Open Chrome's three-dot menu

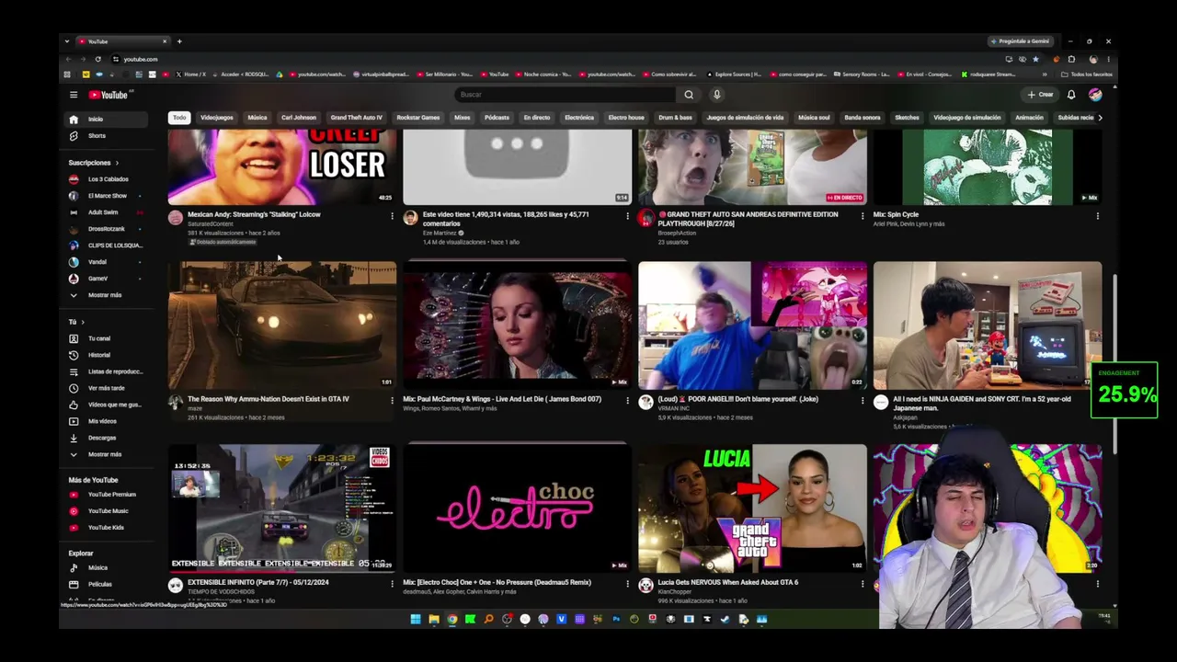click(x=1108, y=59)
